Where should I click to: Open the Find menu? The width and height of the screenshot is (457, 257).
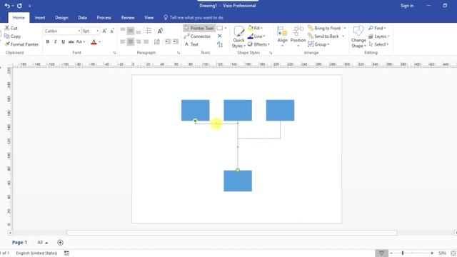[x=377, y=28]
